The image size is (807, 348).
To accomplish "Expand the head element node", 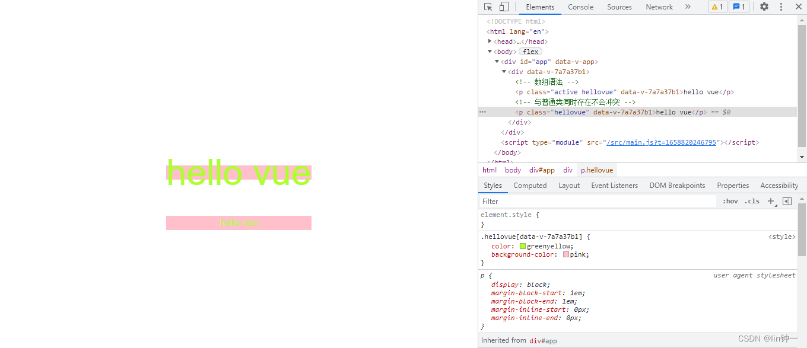I will [490, 41].
